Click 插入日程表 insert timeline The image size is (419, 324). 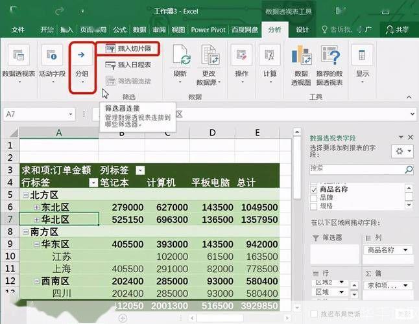click(128, 65)
